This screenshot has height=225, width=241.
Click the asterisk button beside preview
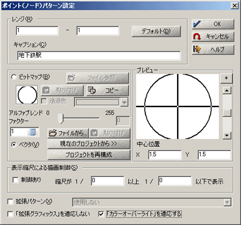tap(227, 78)
